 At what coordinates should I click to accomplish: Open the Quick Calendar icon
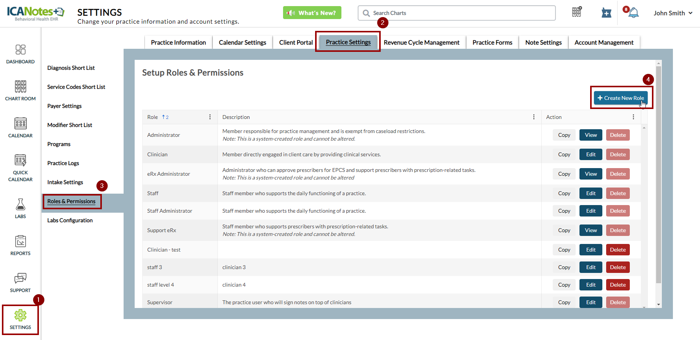20,160
